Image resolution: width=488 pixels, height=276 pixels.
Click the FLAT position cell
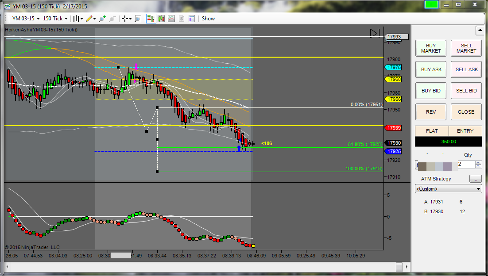pyautogui.click(x=432, y=131)
